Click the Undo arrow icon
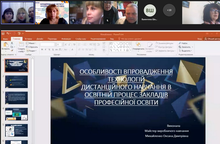 click(7, 33)
